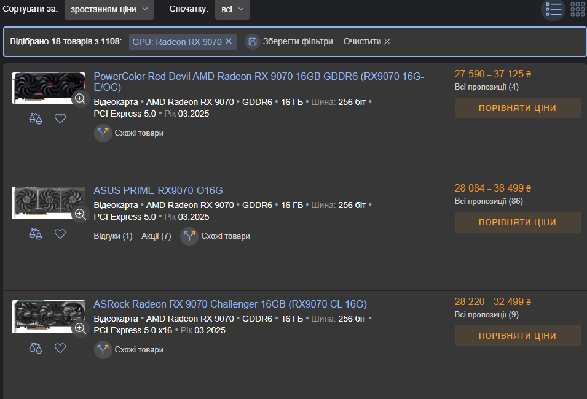Clear all filters with Очистити

[367, 42]
